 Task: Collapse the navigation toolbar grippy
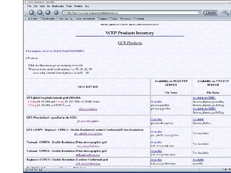coord(25,12)
